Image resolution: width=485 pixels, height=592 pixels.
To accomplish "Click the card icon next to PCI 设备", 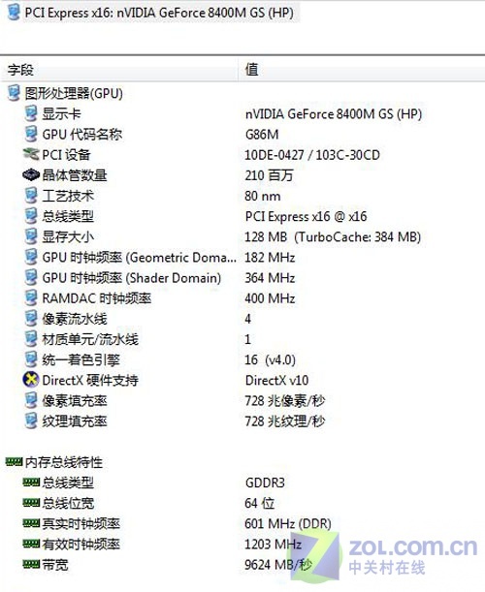I will (31, 154).
